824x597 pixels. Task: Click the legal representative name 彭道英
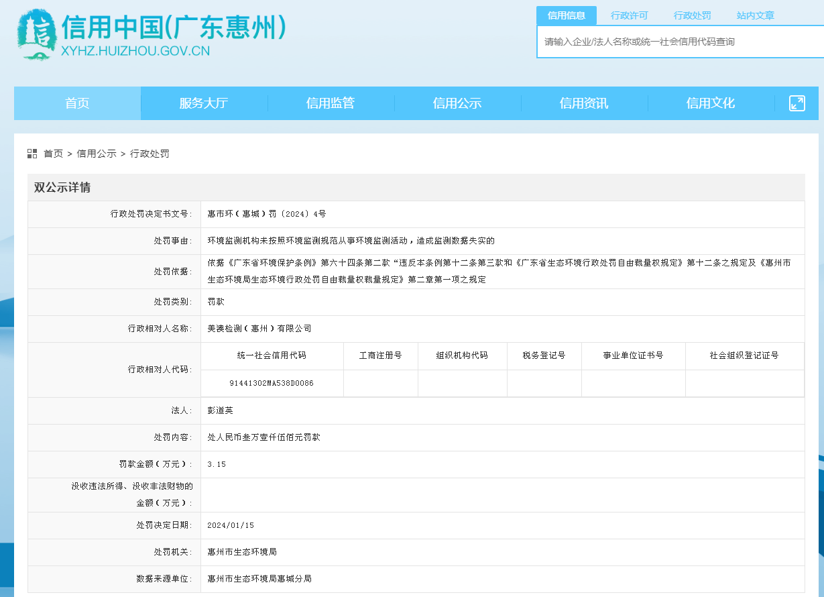(x=220, y=411)
